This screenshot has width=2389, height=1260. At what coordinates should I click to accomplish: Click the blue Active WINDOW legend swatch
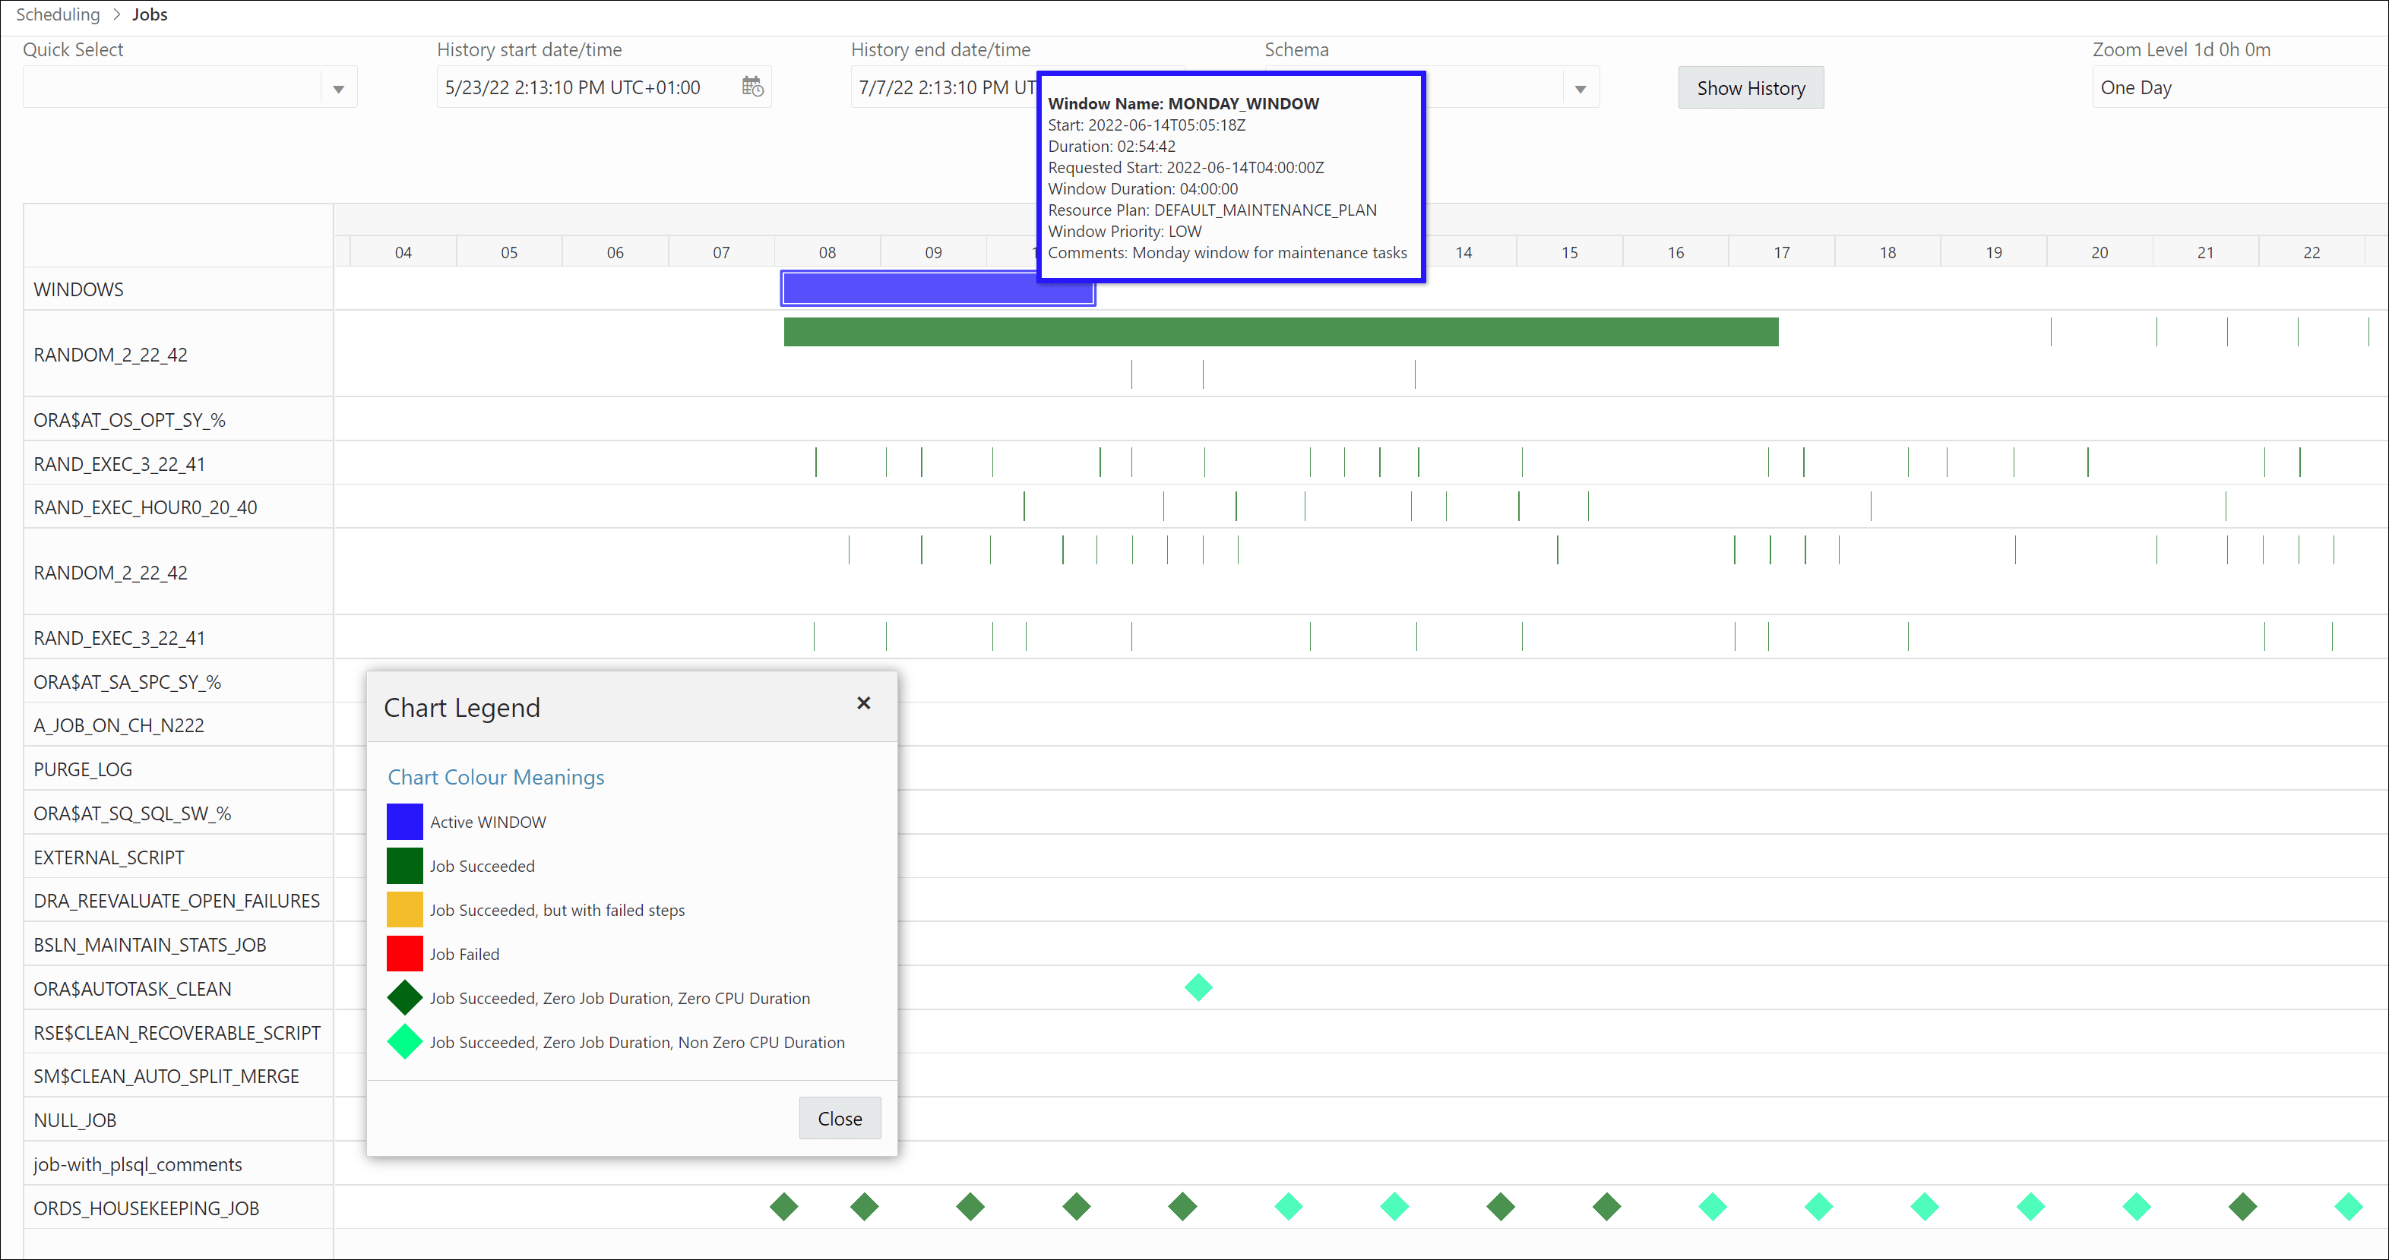click(x=403, y=820)
